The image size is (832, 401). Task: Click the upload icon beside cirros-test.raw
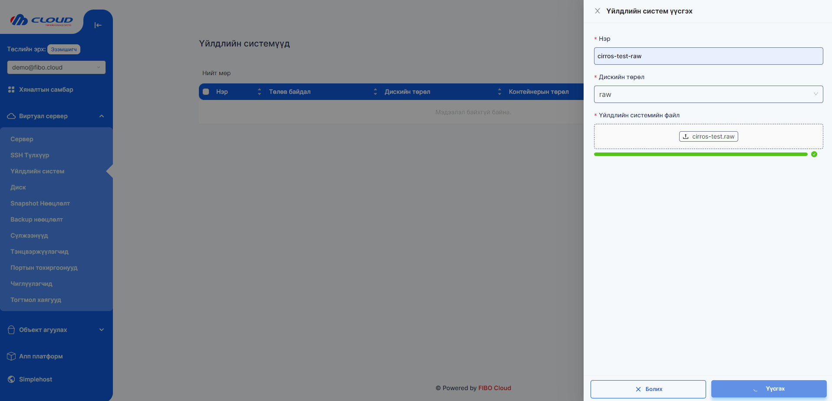[x=686, y=136]
